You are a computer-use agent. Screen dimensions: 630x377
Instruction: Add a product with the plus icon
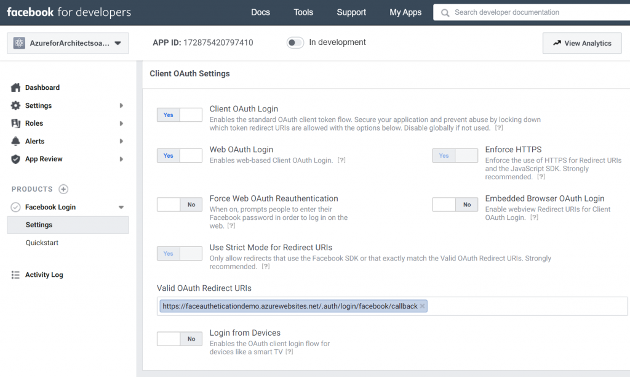63,189
